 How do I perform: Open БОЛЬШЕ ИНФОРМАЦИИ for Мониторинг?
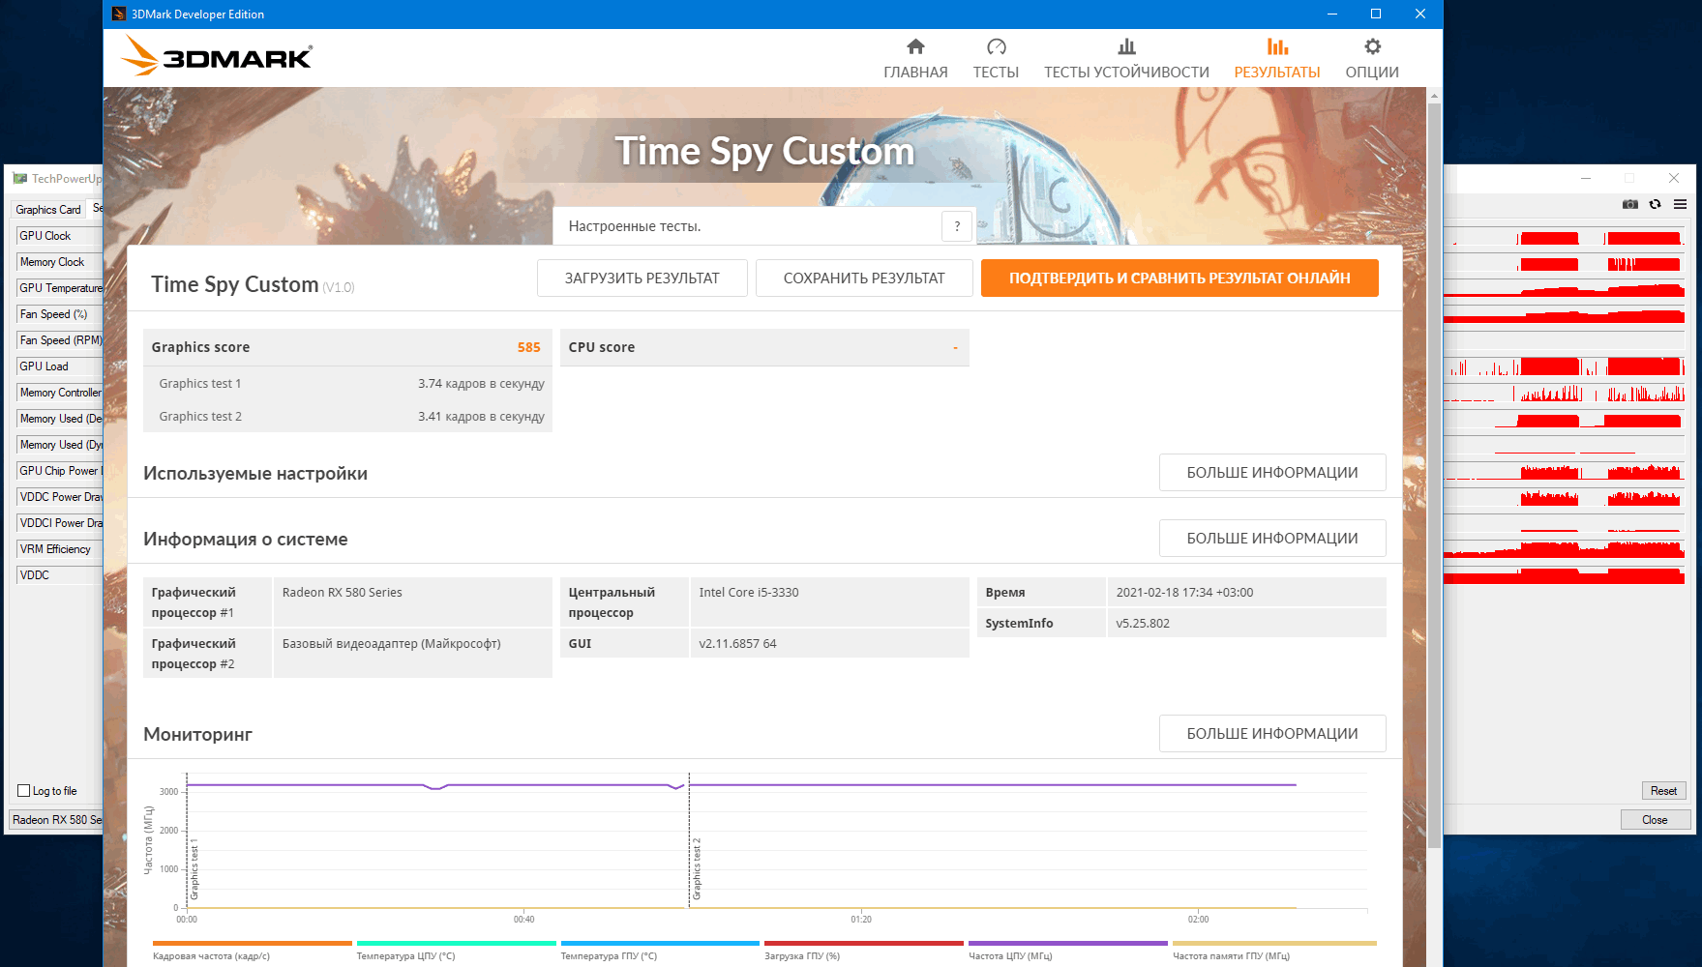click(x=1272, y=733)
